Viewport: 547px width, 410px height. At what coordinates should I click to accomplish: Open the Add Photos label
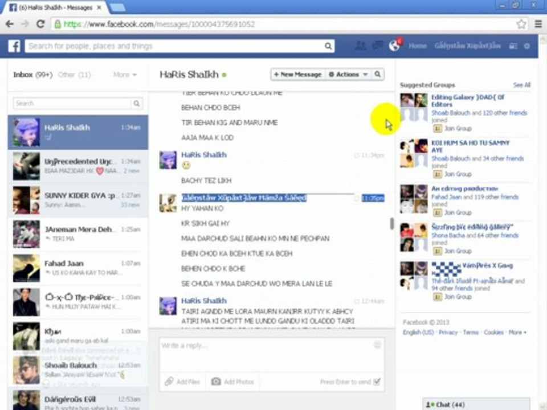pyautogui.click(x=239, y=382)
